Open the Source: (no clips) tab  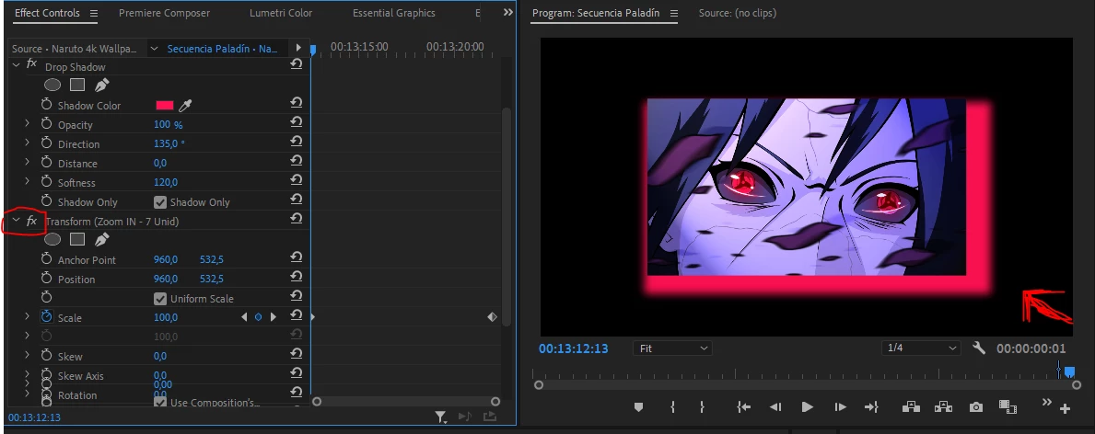click(738, 13)
